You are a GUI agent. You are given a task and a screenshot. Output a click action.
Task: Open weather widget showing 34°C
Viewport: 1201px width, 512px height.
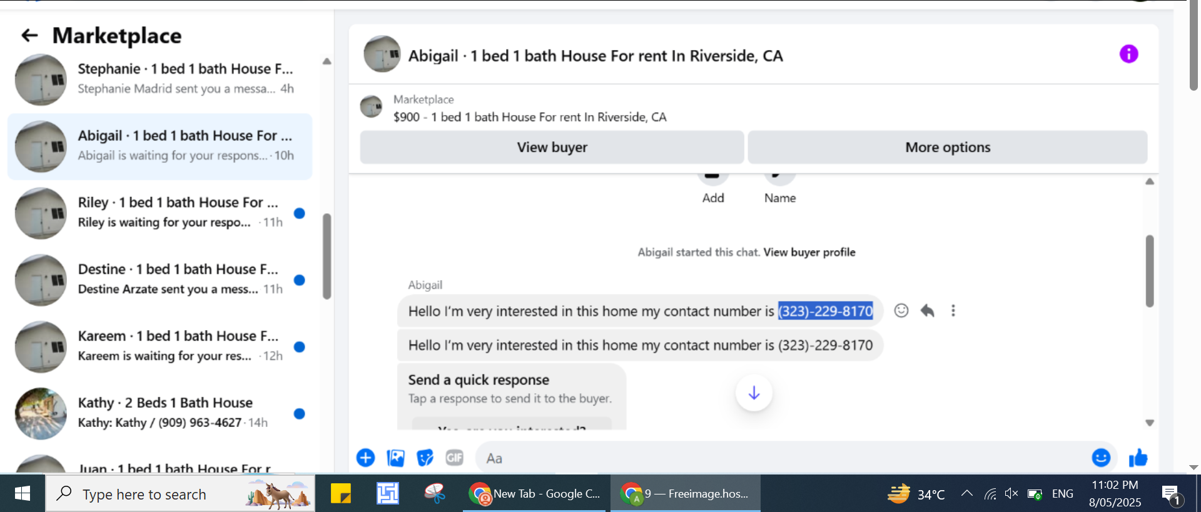(x=916, y=494)
